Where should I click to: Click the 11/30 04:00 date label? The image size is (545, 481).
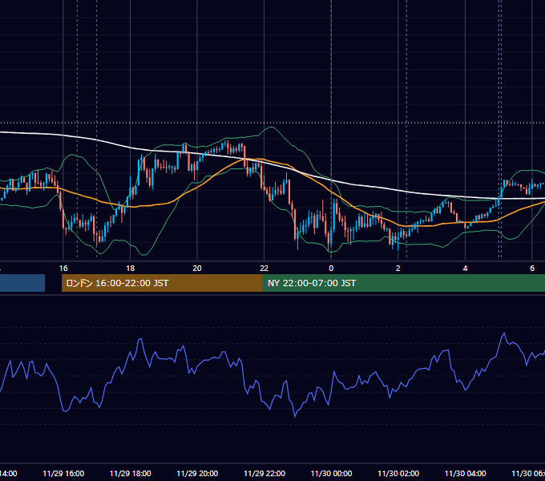(x=465, y=473)
